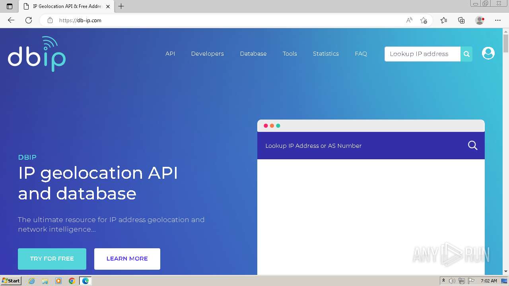Click the taskbar clock 7:02 AM

point(489,281)
